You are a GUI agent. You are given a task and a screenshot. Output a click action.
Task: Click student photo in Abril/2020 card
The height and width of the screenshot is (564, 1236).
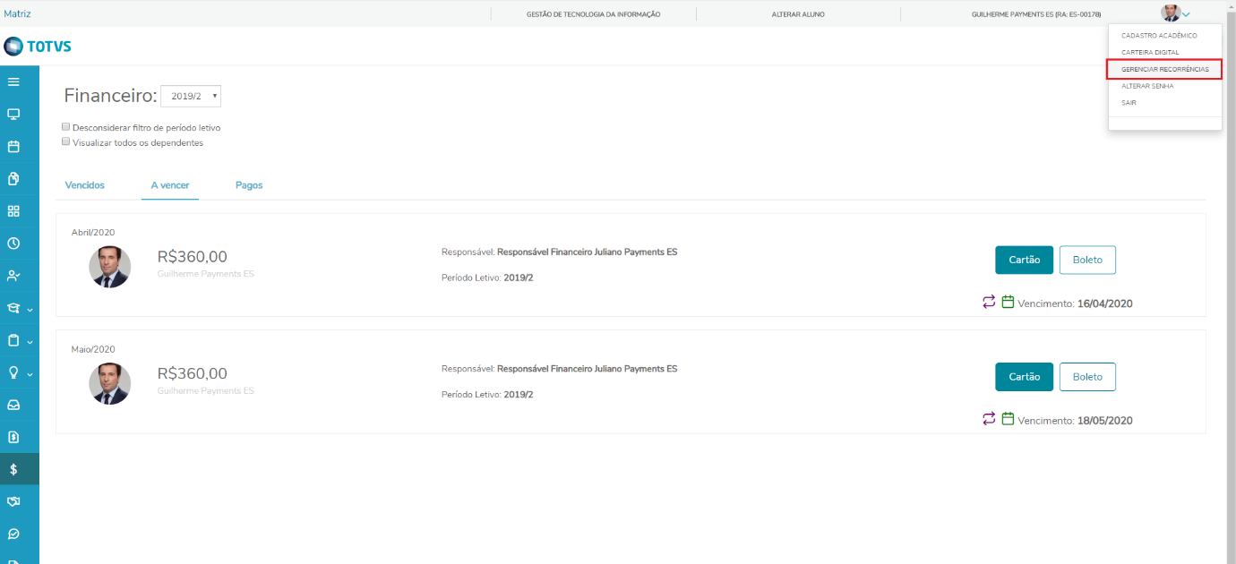[110, 267]
